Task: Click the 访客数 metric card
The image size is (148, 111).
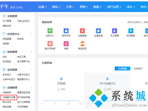Action: [x=61, y=90]
